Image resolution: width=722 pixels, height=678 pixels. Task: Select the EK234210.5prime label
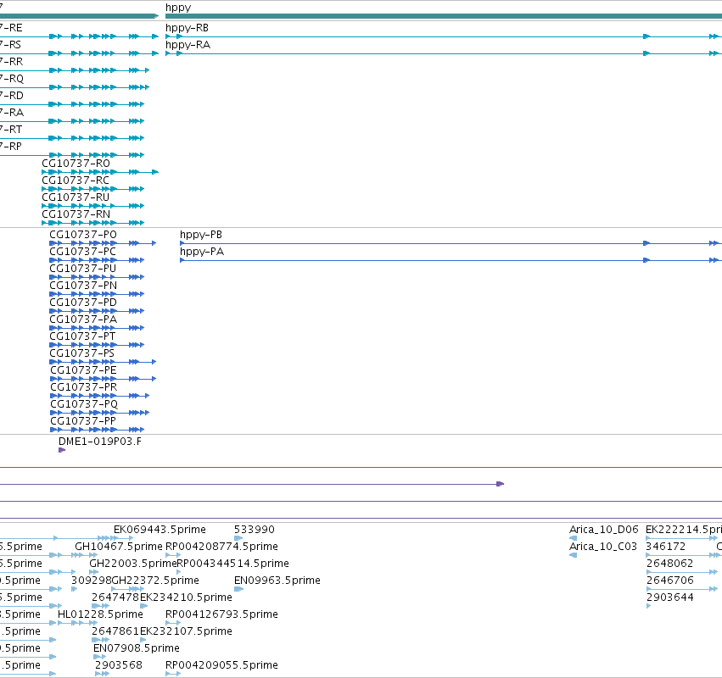(x=186, y=598)
